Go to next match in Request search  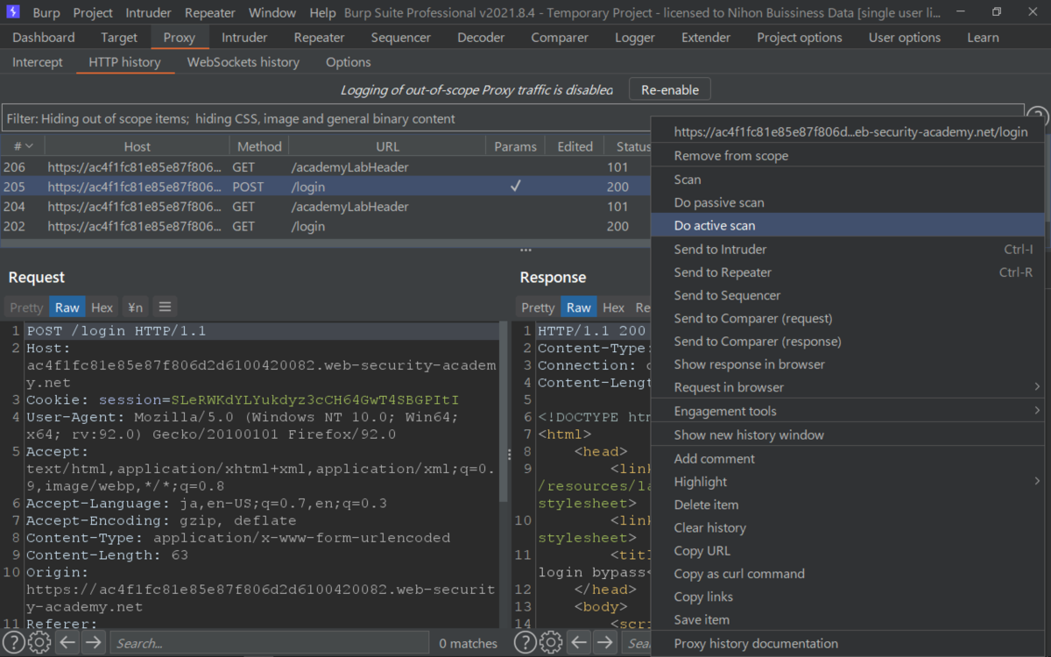[94, 643]
